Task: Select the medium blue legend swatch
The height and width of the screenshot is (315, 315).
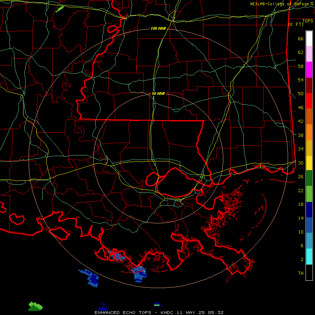Action: (309, 225)
